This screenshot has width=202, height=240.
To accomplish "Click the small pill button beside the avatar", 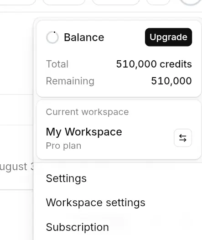I will pos(158,2).
